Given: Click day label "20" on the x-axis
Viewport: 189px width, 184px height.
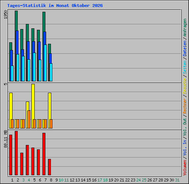Looking at the screenshot, I should coord(116,180).
